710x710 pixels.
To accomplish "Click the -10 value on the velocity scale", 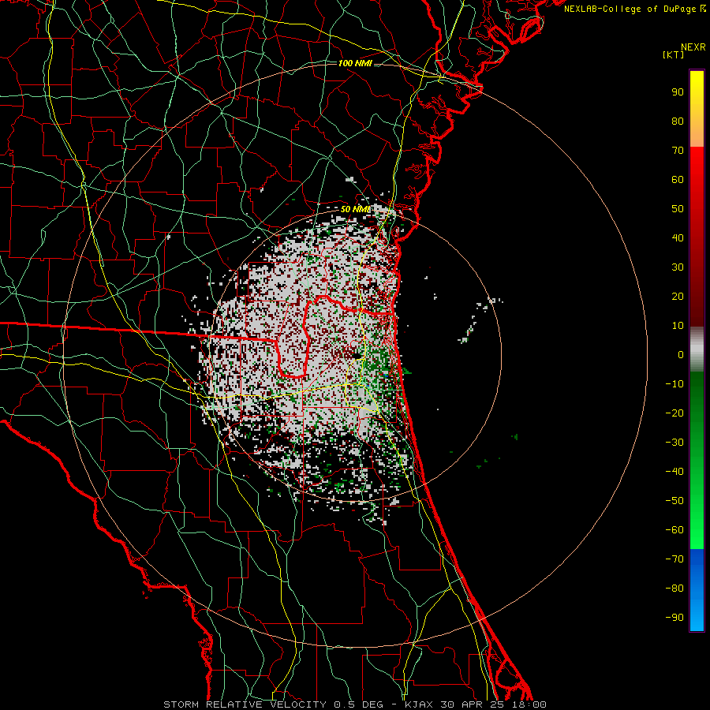I will (674, 384).
